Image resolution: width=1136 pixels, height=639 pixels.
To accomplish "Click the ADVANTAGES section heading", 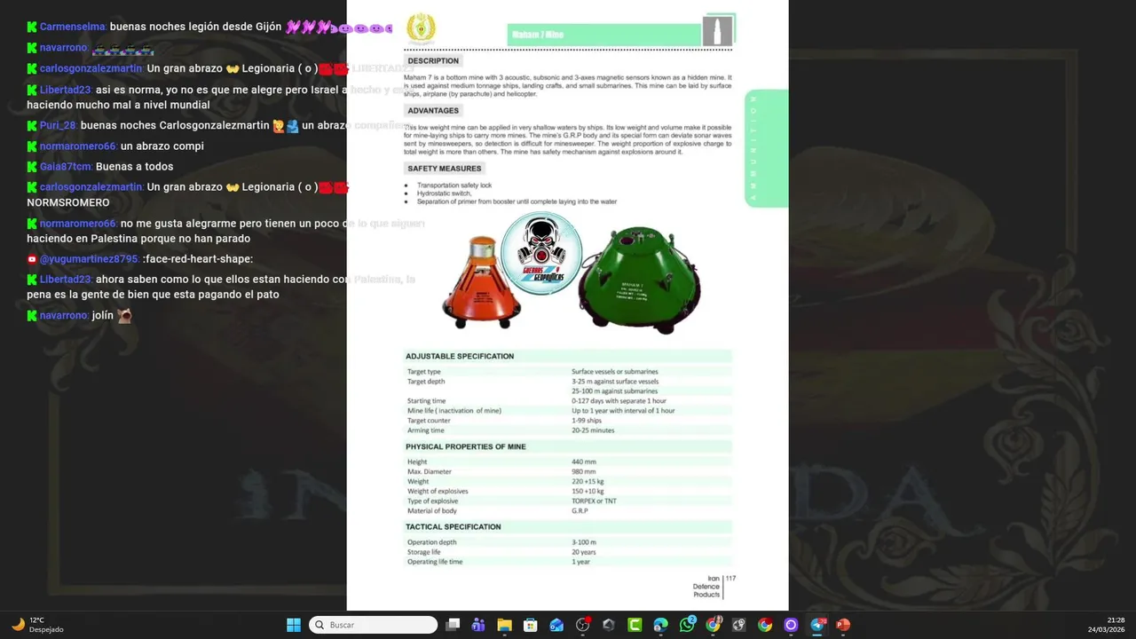I will 433,111.
